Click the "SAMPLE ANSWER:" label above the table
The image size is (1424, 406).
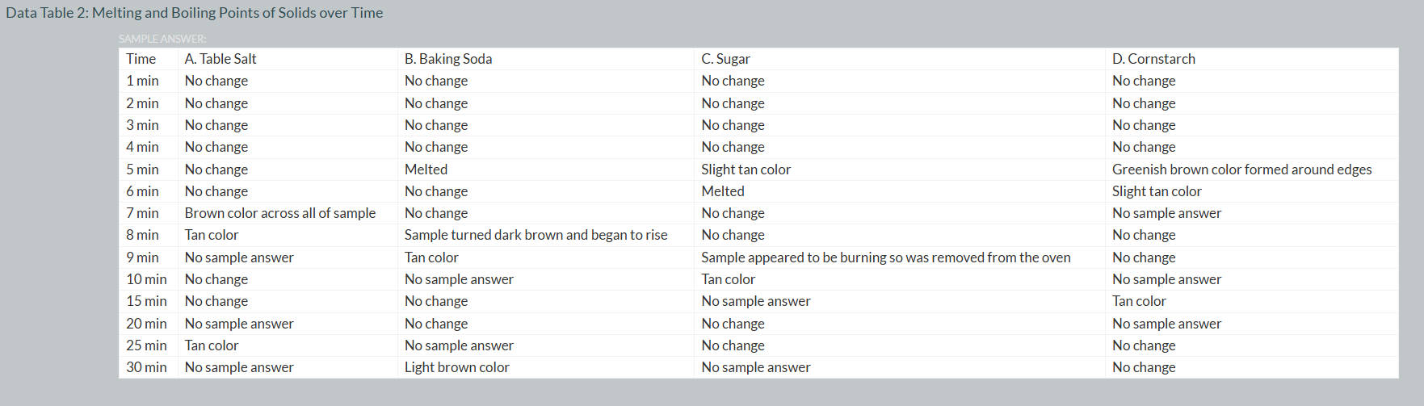pyautogui.click(x=162, y=39)
